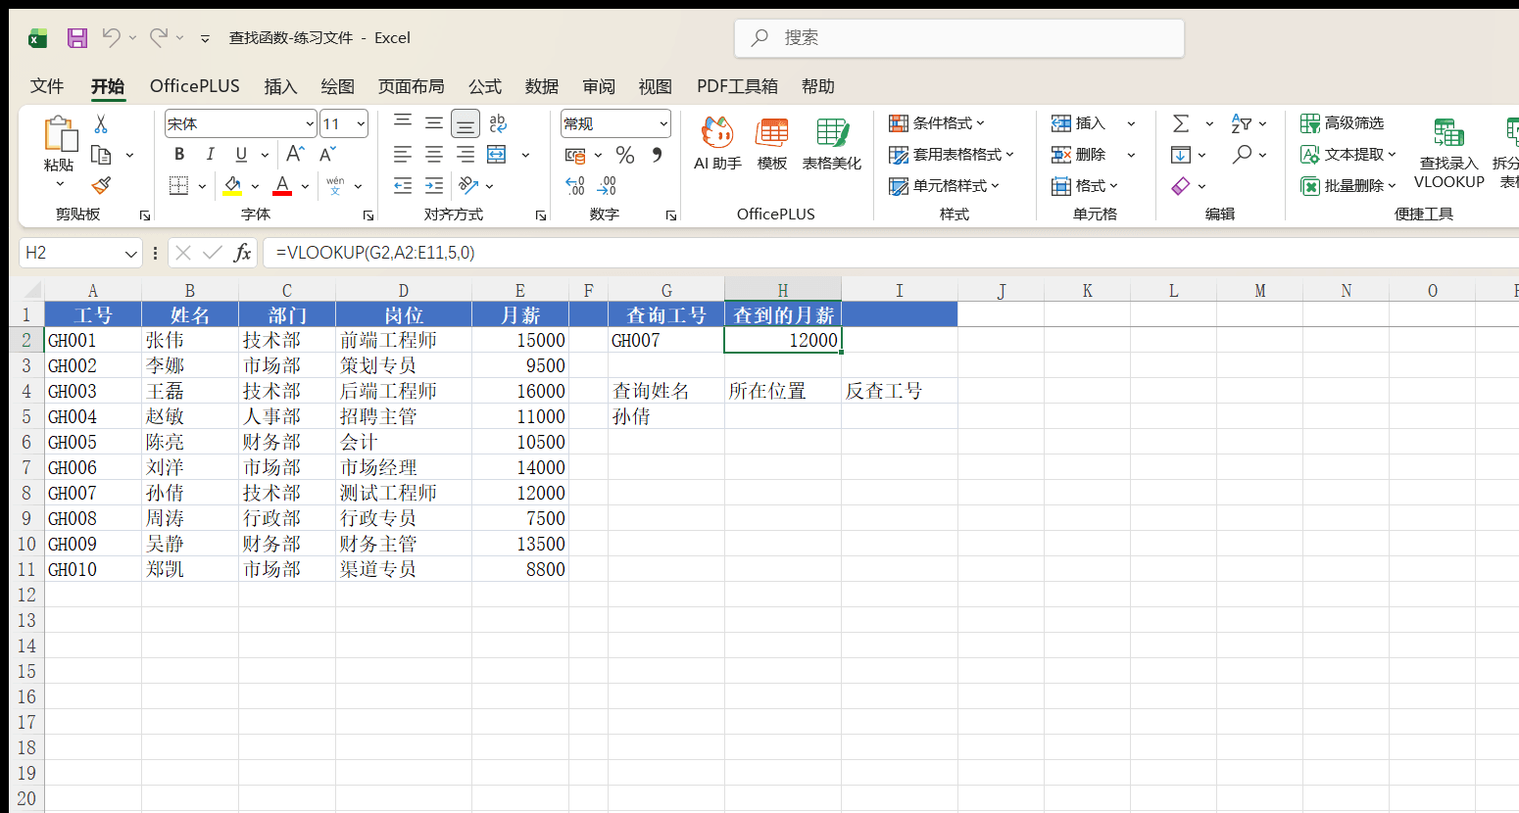Increase indent in the alignment group
This screenshot has height=813, width=1519.
434,185
